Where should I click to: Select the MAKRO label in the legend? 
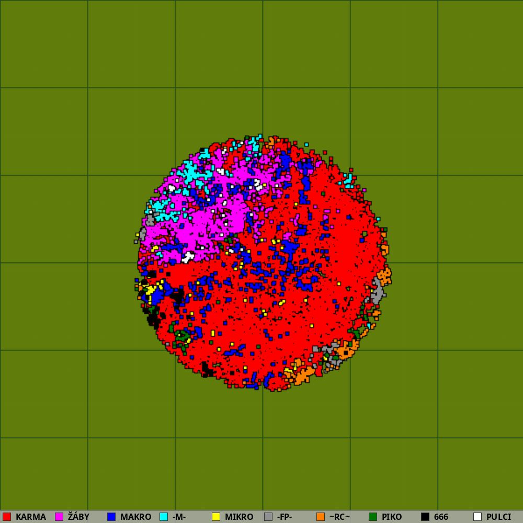tap(136, 517)
